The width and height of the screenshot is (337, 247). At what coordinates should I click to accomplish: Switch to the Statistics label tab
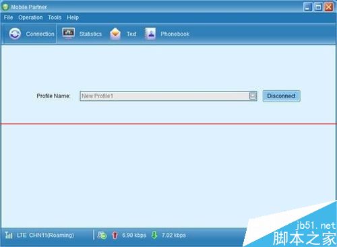tap(90, 34)
